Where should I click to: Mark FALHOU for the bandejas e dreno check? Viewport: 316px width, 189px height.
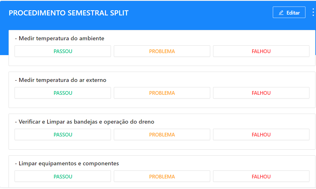261,134
